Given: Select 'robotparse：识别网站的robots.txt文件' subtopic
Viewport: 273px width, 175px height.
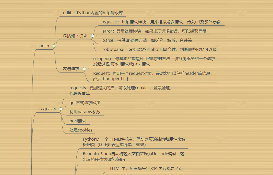Looking at the screenshot, I should coord(159,49).
